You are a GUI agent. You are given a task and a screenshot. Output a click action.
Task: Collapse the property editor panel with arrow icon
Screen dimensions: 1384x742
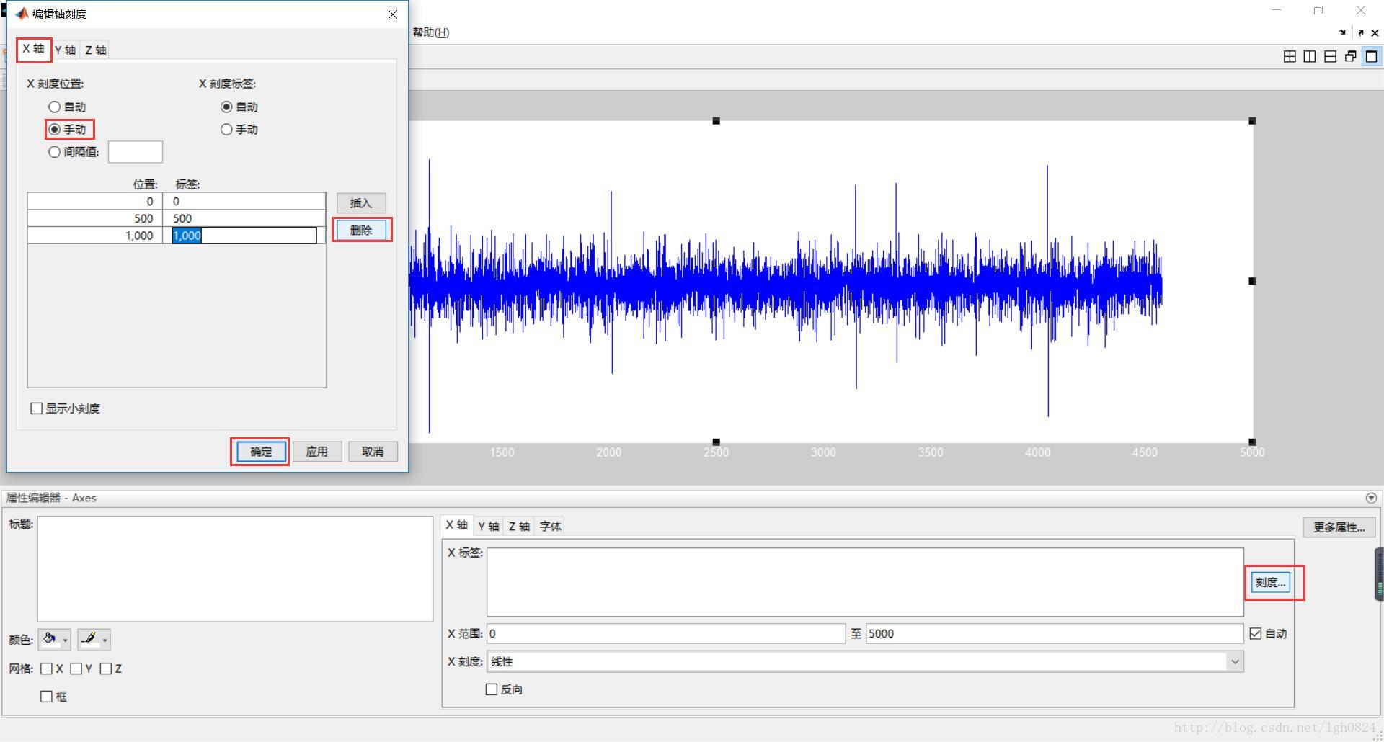[1371, 498]
